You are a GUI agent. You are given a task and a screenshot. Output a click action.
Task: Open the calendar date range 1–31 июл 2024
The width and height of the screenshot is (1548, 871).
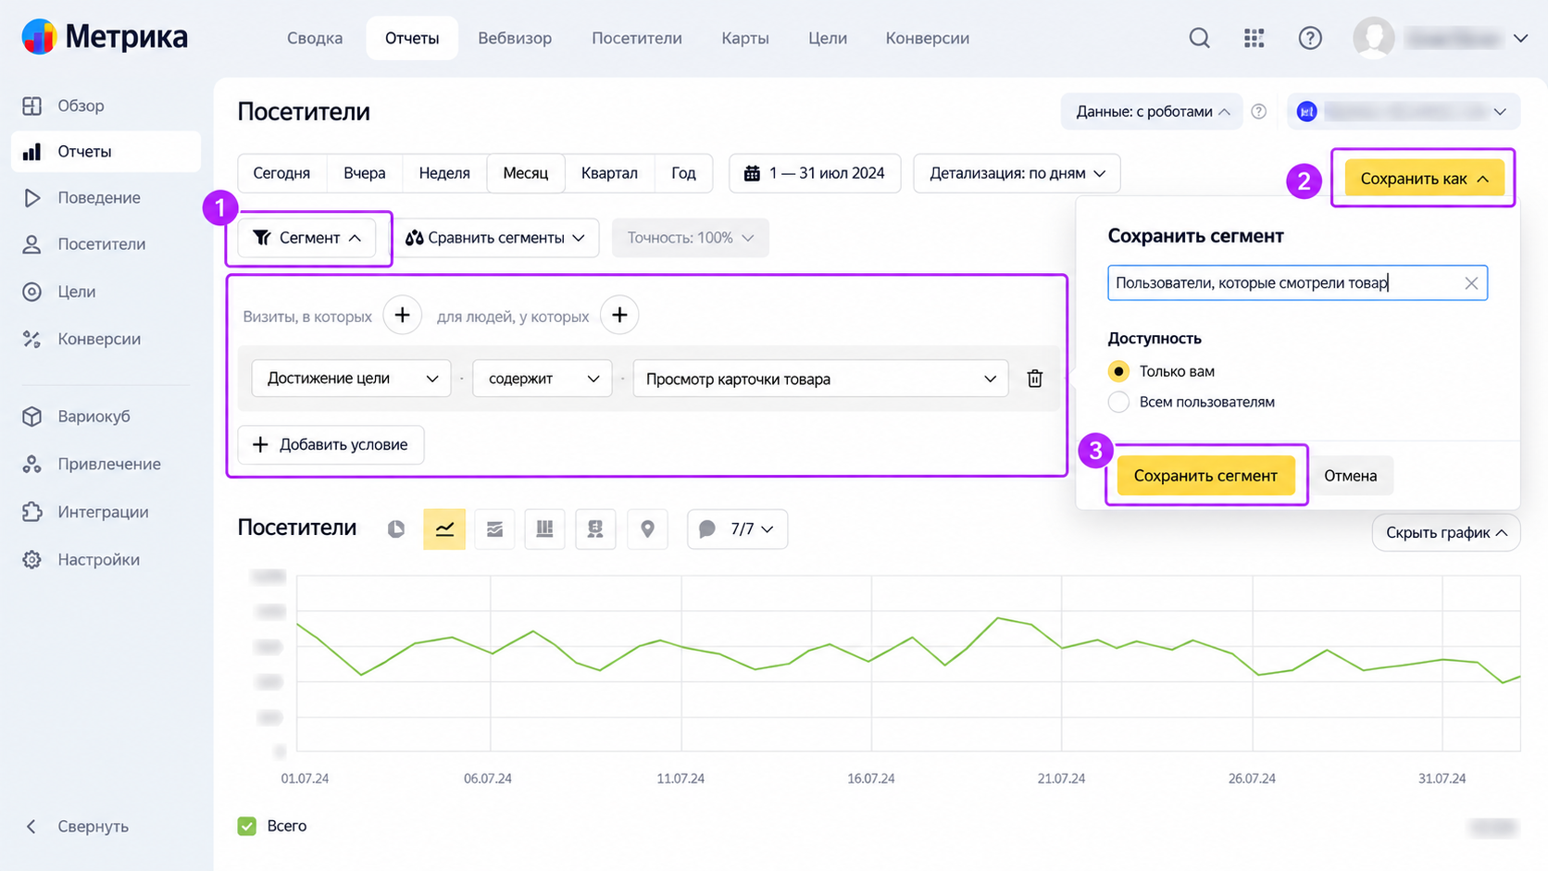point(815,173)
